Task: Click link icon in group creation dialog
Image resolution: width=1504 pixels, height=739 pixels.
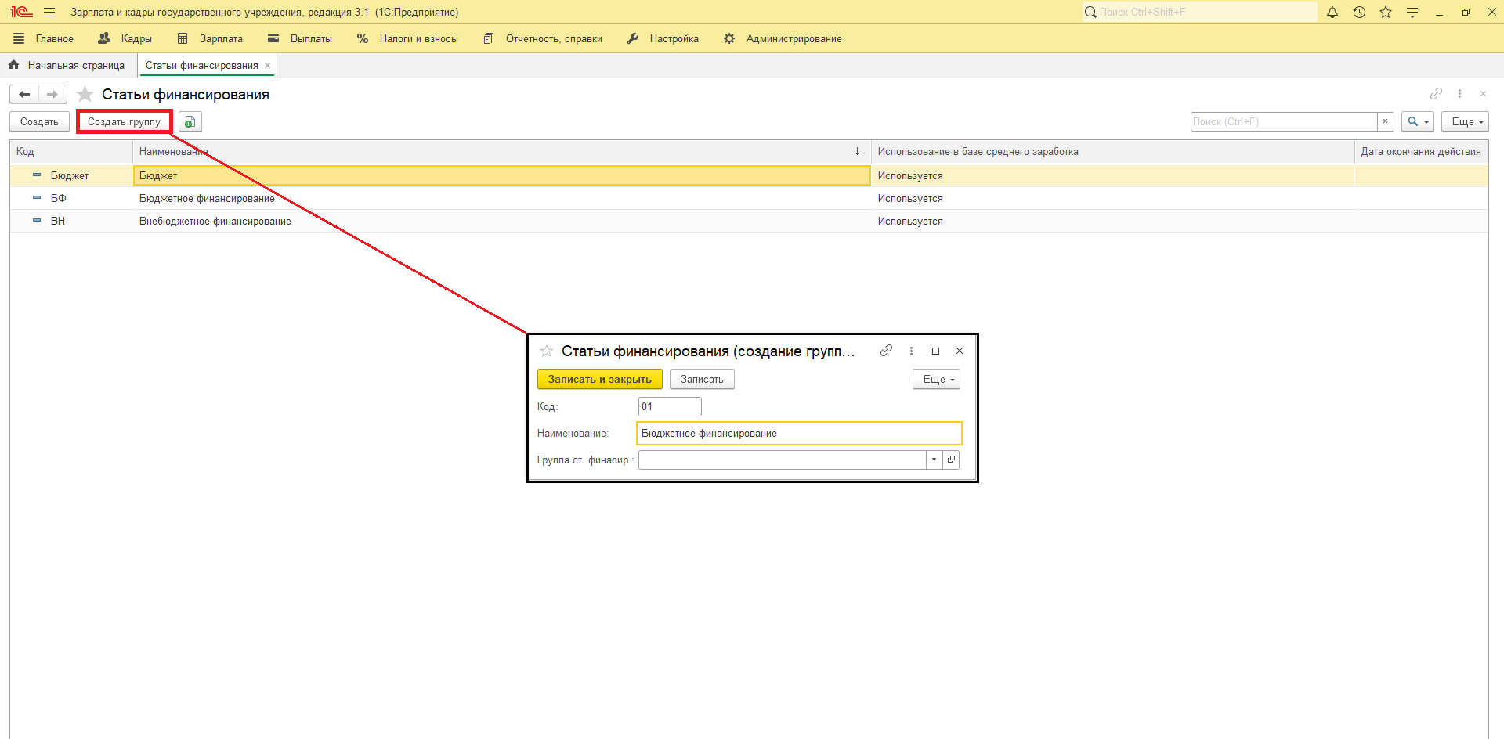Action: coord(886,351)
